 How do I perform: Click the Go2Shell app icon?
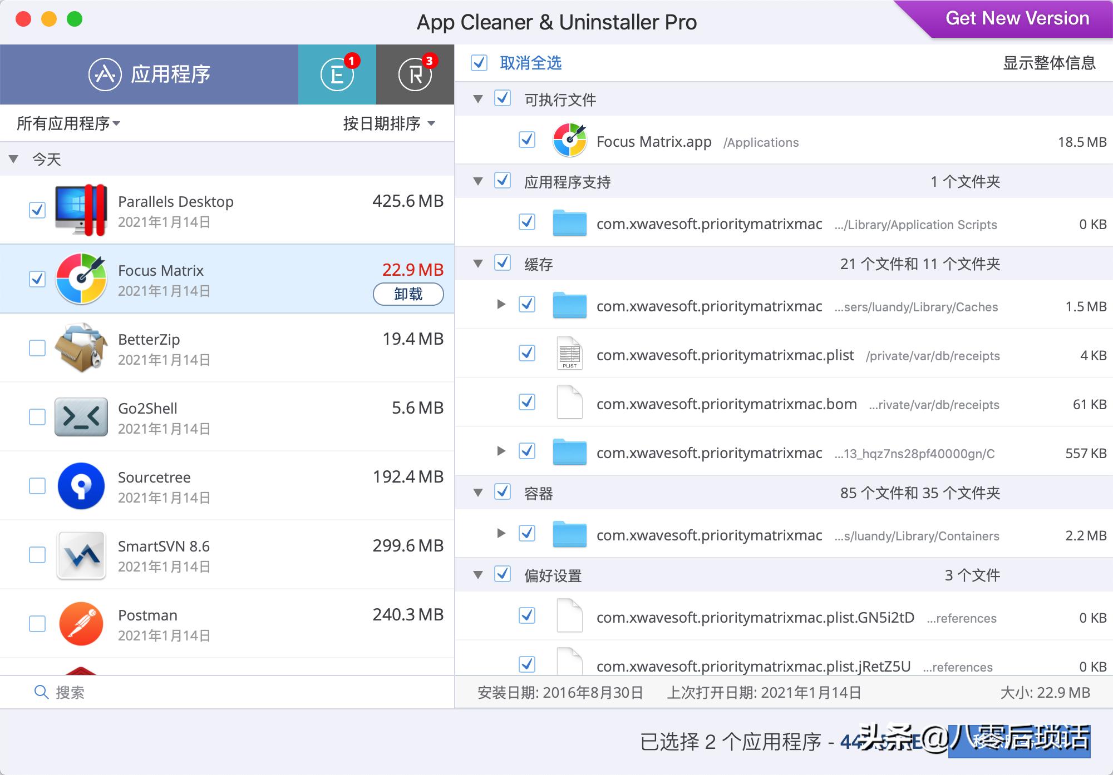pos(81,416)
